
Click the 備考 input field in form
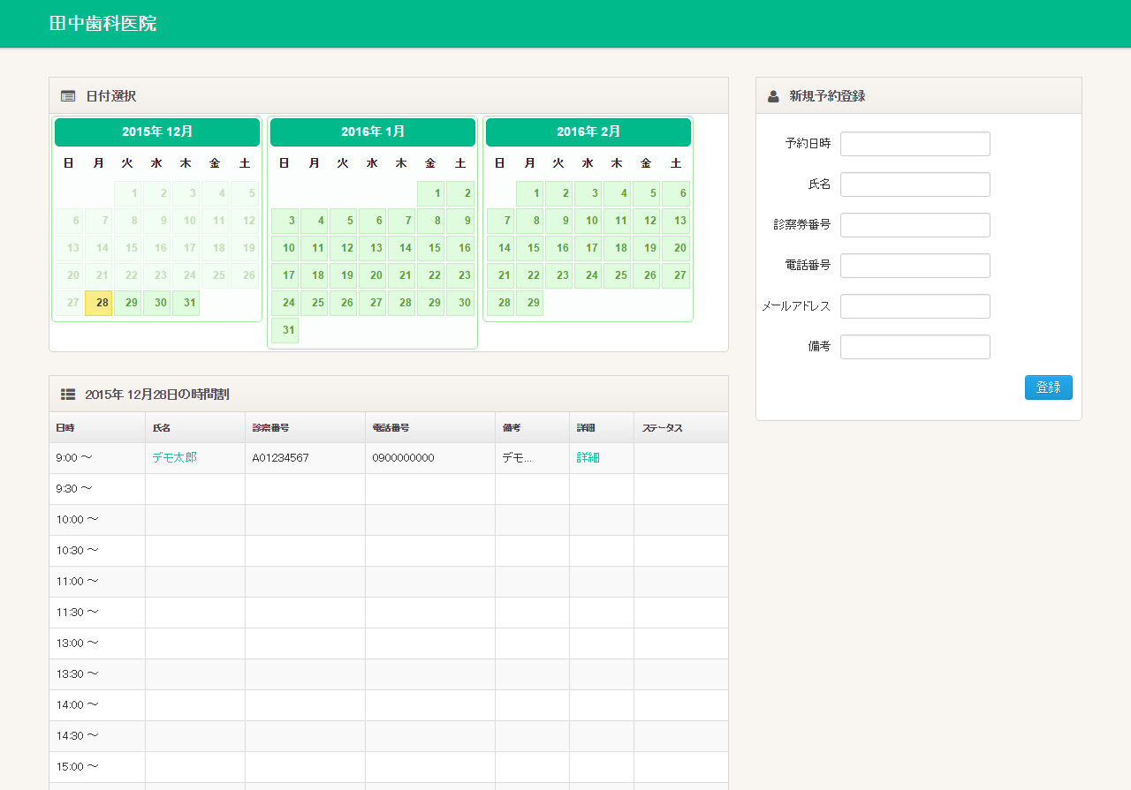(915, 347)
